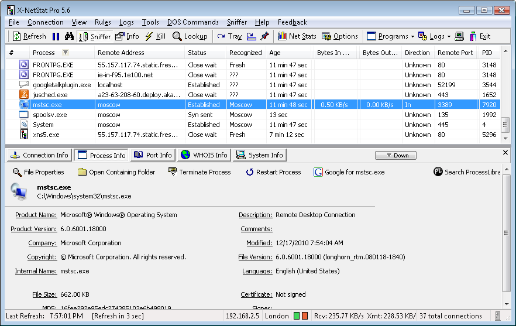Open the View menu
516x326 pixels.
79,22
